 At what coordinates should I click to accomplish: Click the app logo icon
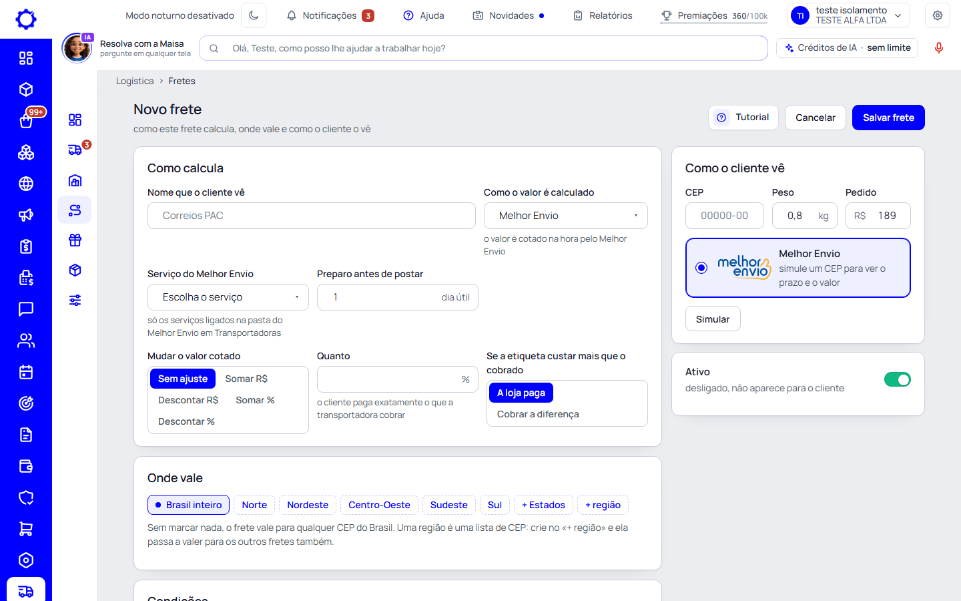[x=26, y=19]
